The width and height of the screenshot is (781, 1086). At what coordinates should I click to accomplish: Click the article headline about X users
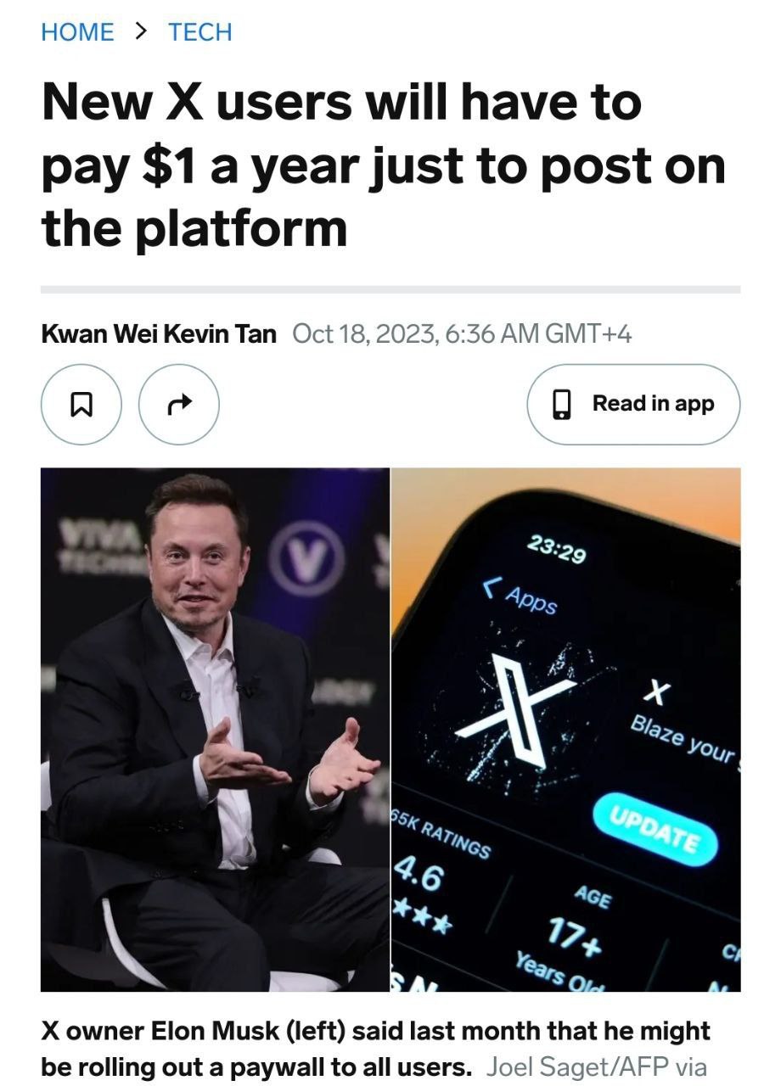click(383, 165)
